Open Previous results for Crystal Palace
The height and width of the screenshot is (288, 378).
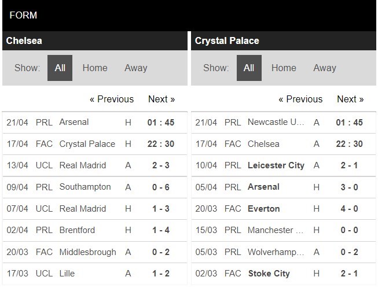point(300,99)
